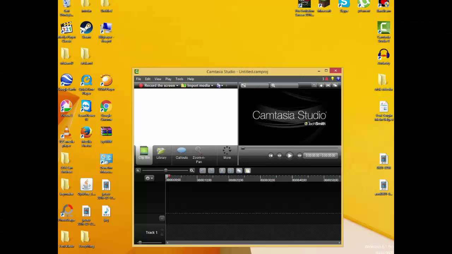452x254 pixels.
Task: Switch the preview to full screen mode
Action: 328,85
